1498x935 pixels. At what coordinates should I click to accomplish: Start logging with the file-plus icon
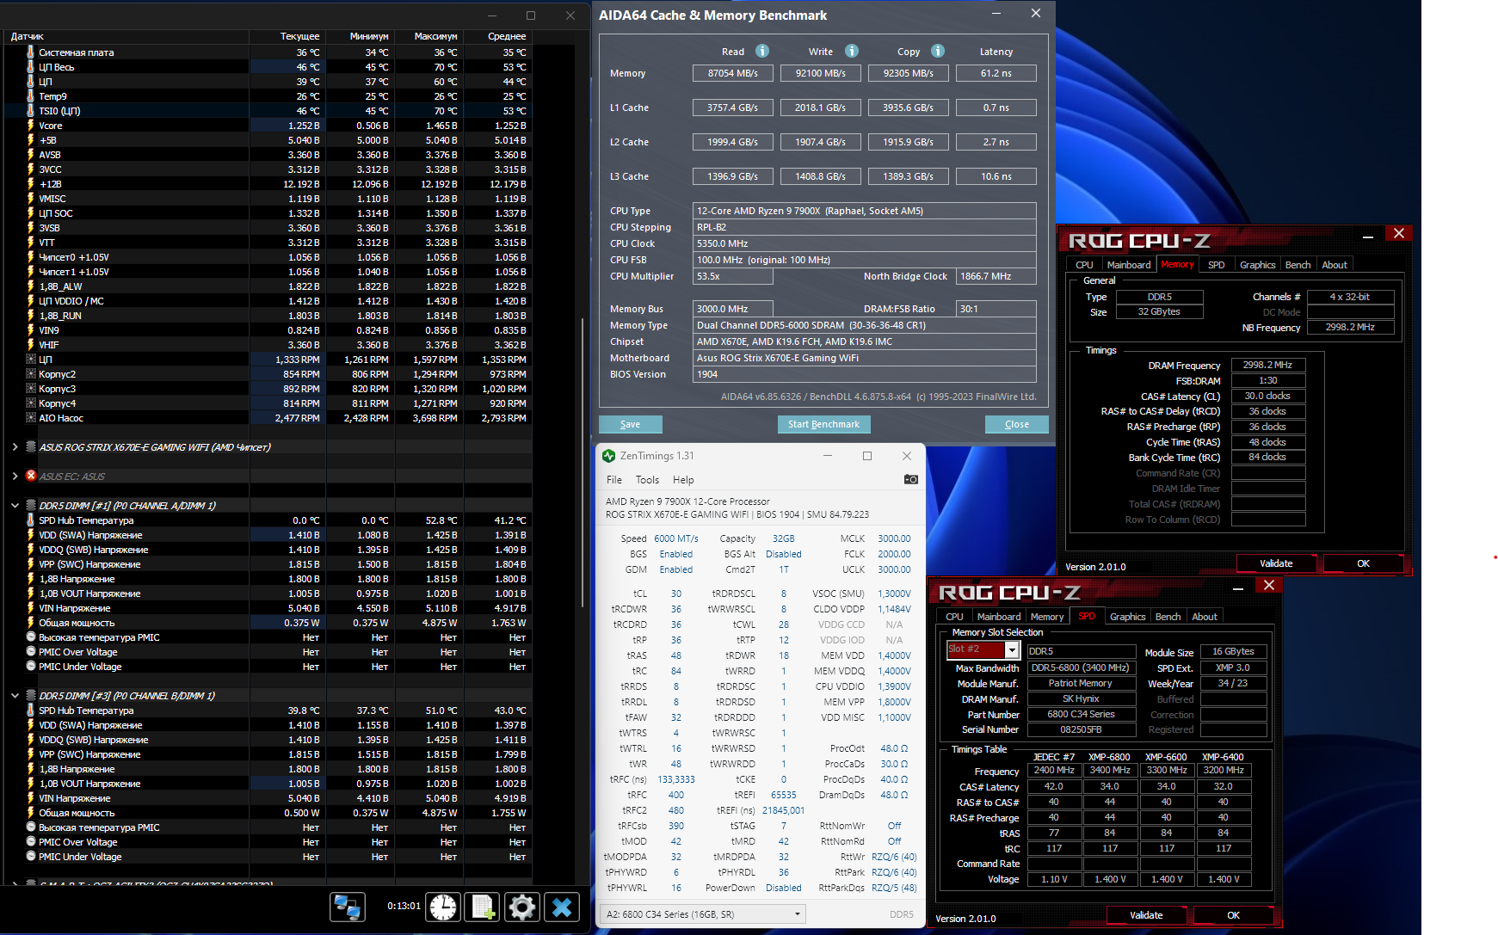click(x=482, y=907)
